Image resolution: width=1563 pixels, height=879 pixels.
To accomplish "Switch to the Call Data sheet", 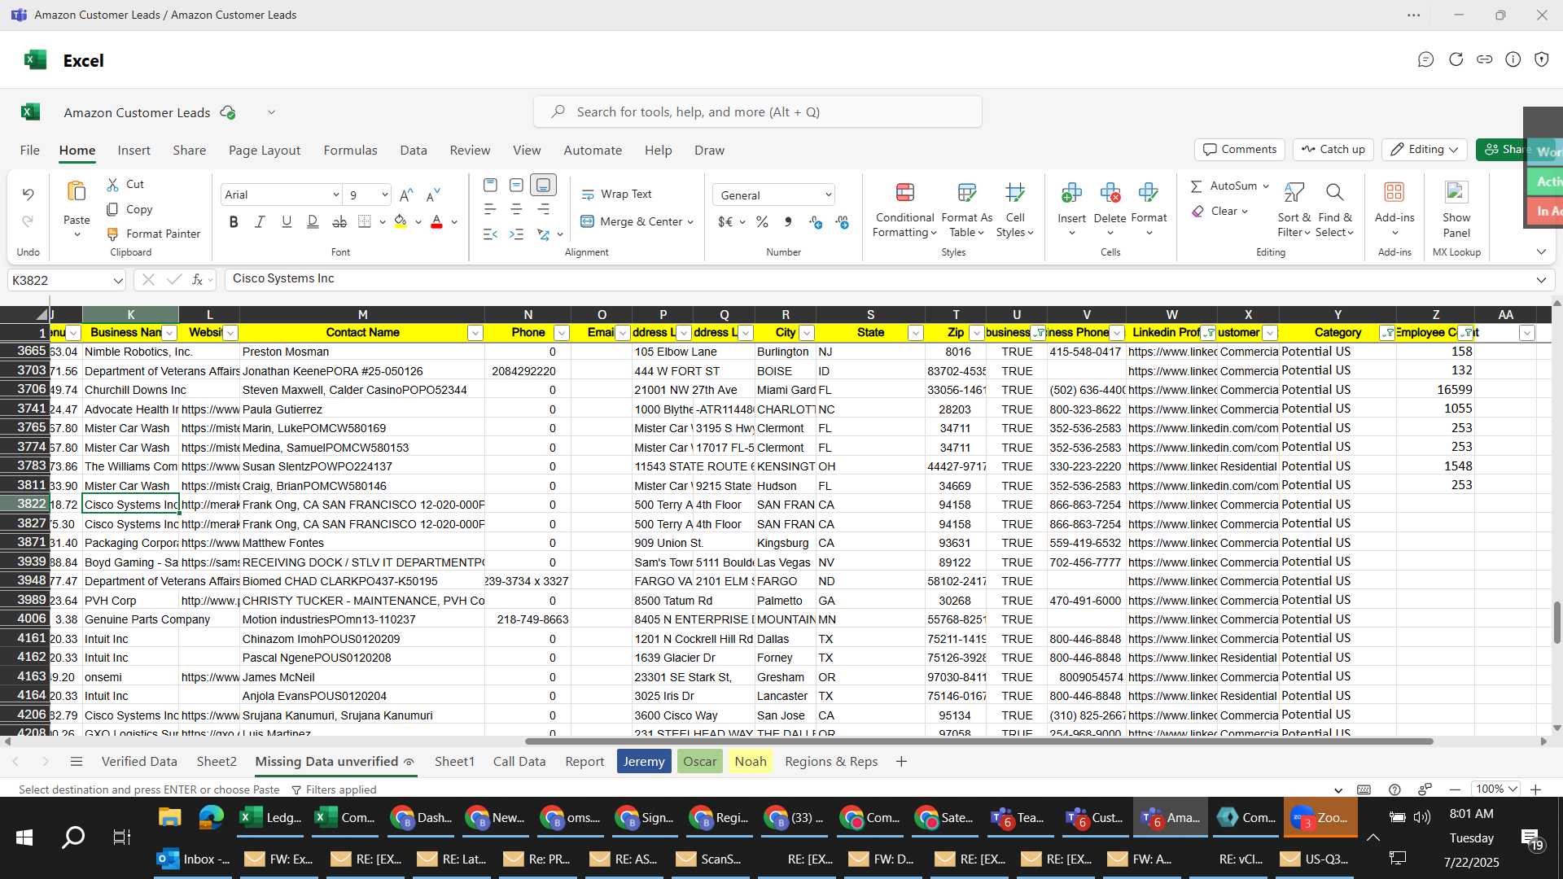I will coord(519,762).
